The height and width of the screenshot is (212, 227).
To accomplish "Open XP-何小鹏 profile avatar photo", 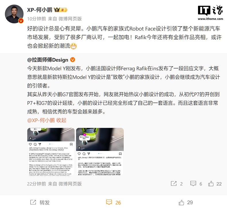I will click(14, 14).
